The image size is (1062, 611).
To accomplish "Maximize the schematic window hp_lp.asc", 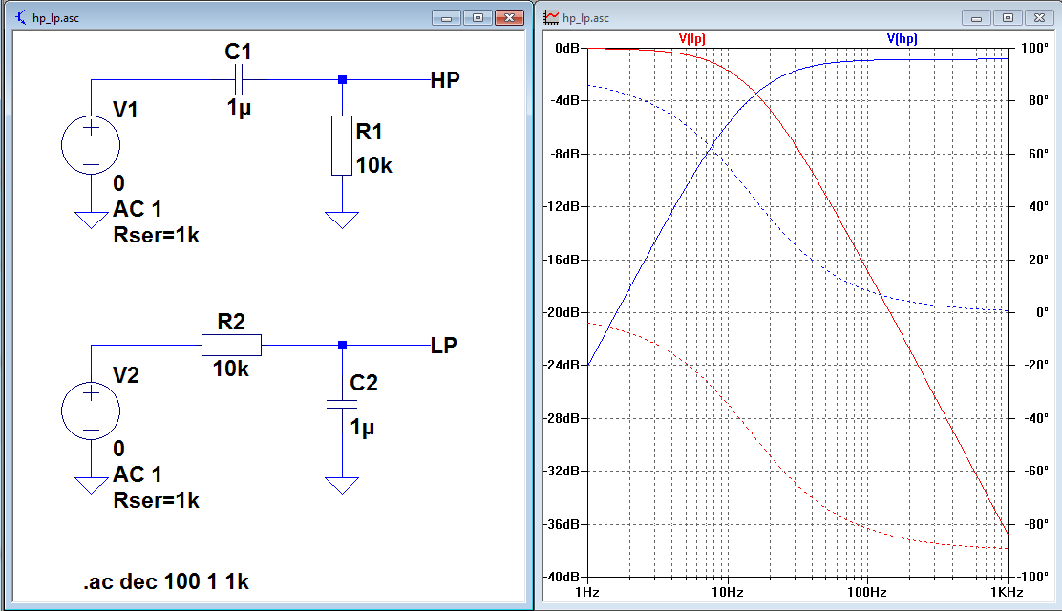I will coord(478,17).
